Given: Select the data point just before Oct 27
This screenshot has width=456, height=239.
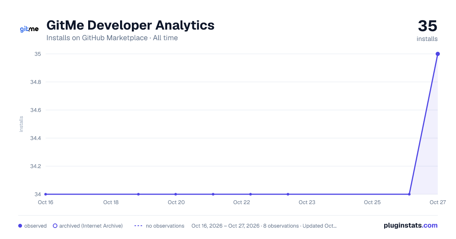Looking at the screenshot, I should pos(409,194).
